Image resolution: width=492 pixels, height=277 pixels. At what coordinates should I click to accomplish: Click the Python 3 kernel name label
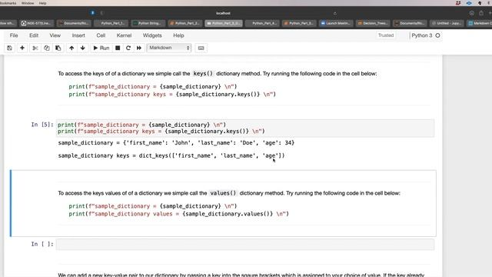422,35
